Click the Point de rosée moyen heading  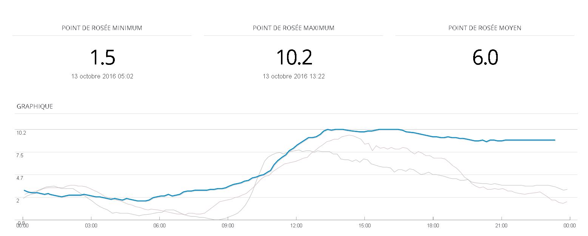coord(485,28)
